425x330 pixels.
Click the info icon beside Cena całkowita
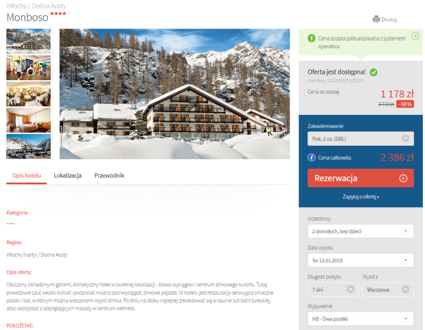coord(311,157)
